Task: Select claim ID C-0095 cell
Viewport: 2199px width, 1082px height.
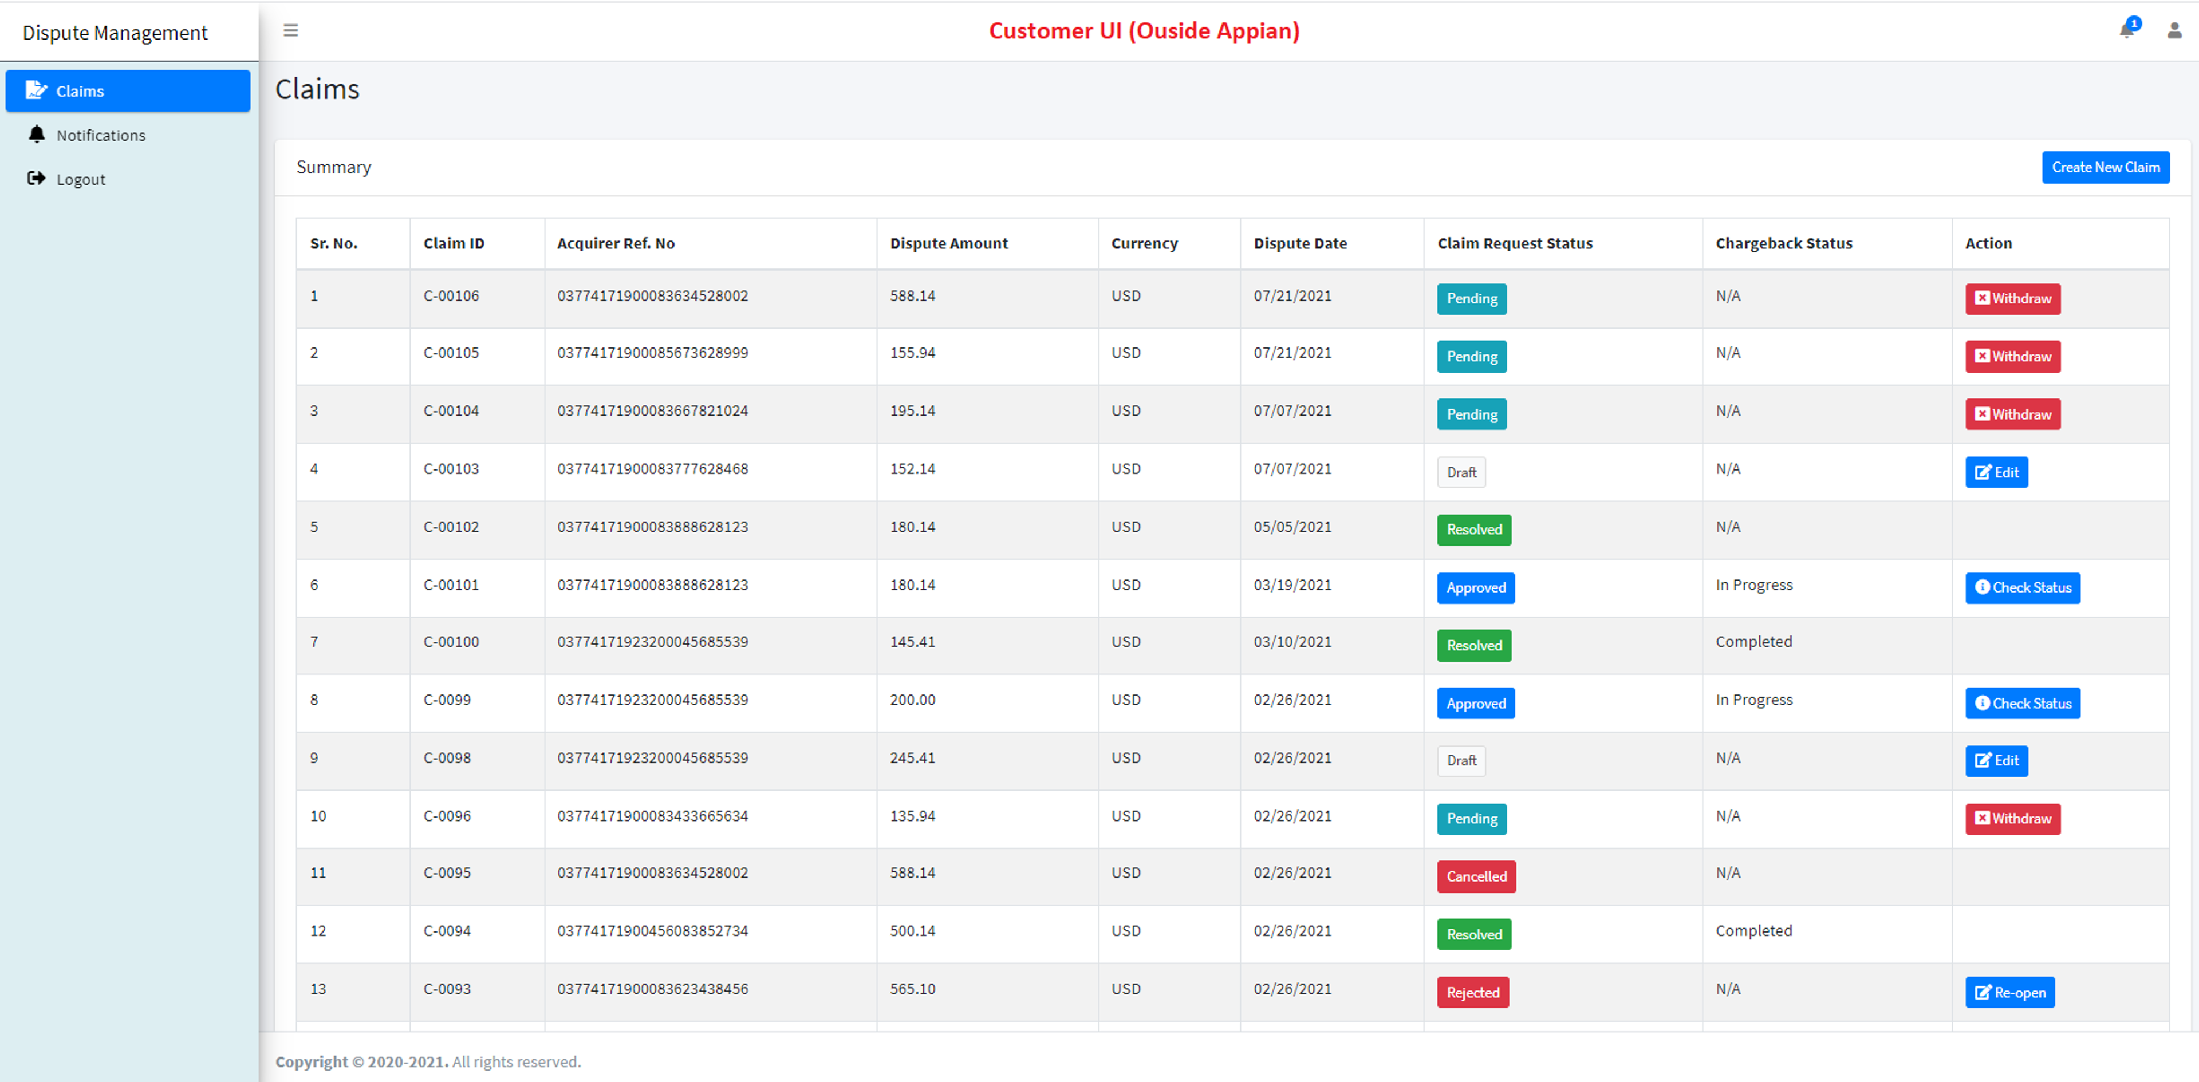Action: (x=447, y=873)
